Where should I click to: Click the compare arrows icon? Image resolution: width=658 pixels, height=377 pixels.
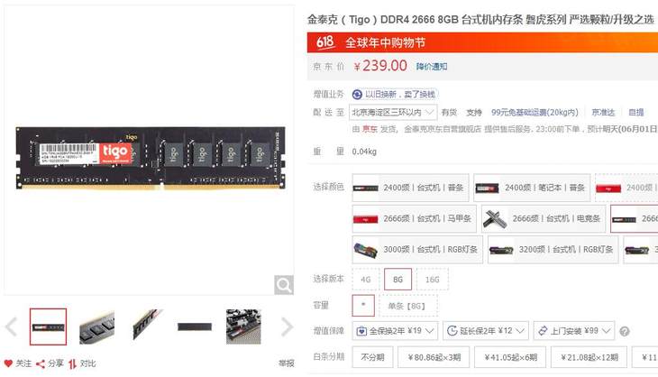click(x=73, y=364)
